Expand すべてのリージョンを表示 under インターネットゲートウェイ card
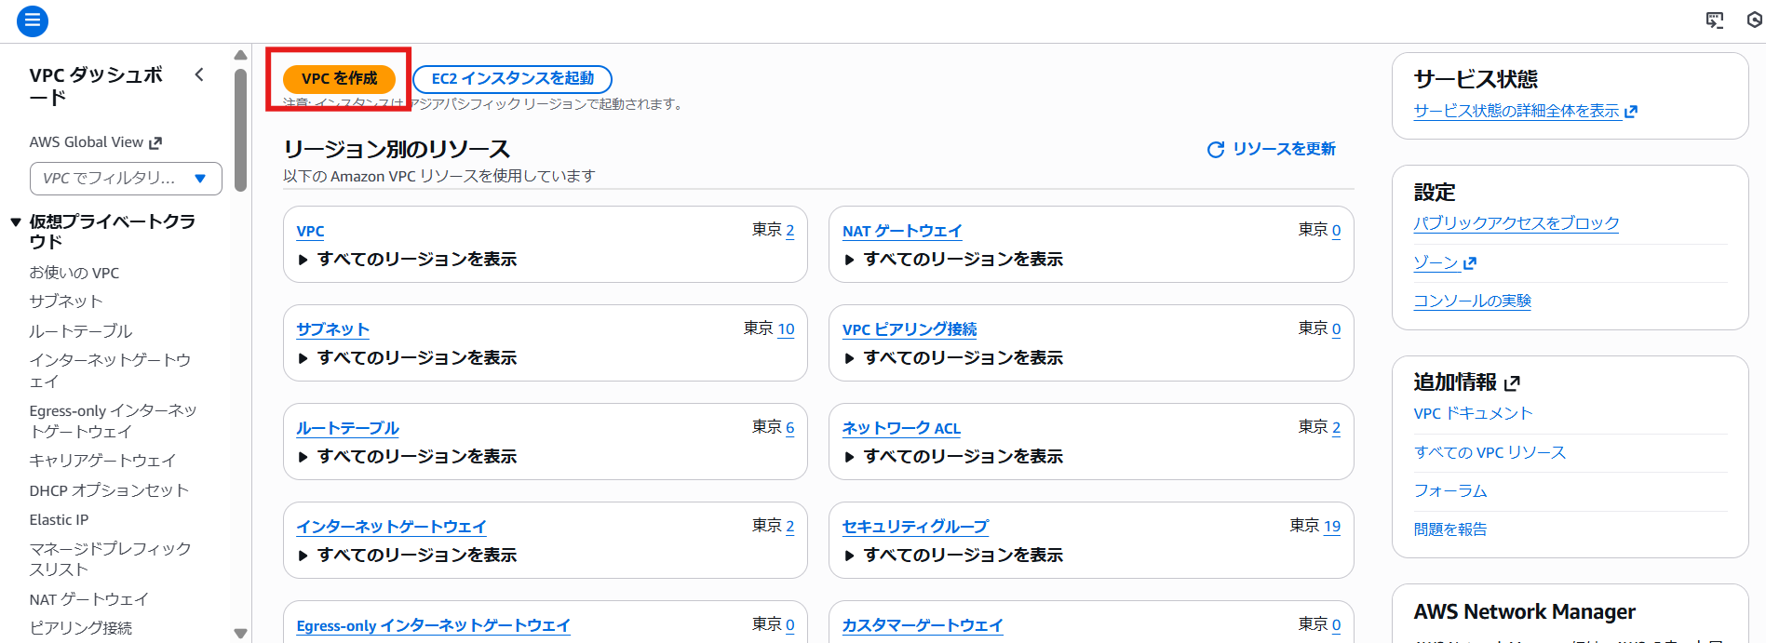Viewport: 1766px width, 643px height. pos(407,556)
